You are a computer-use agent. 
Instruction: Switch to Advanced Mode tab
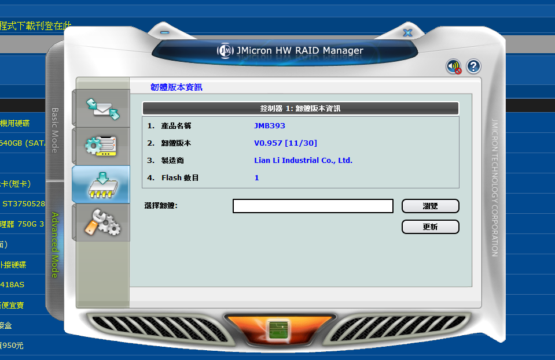click(55, 245)
